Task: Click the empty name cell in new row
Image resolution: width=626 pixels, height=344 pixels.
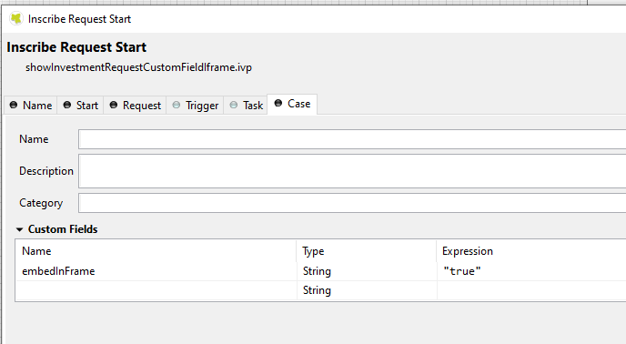Action: 156,290
